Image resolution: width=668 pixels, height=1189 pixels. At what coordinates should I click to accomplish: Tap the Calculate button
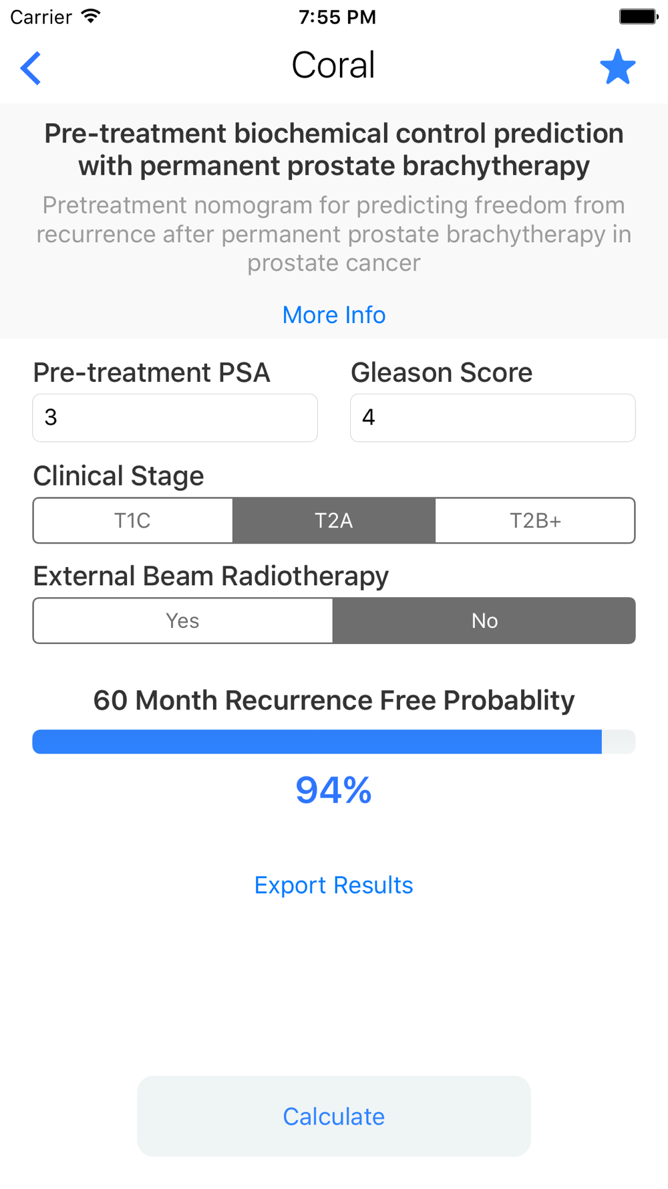pyautogui.click(x=334, y=1116)
